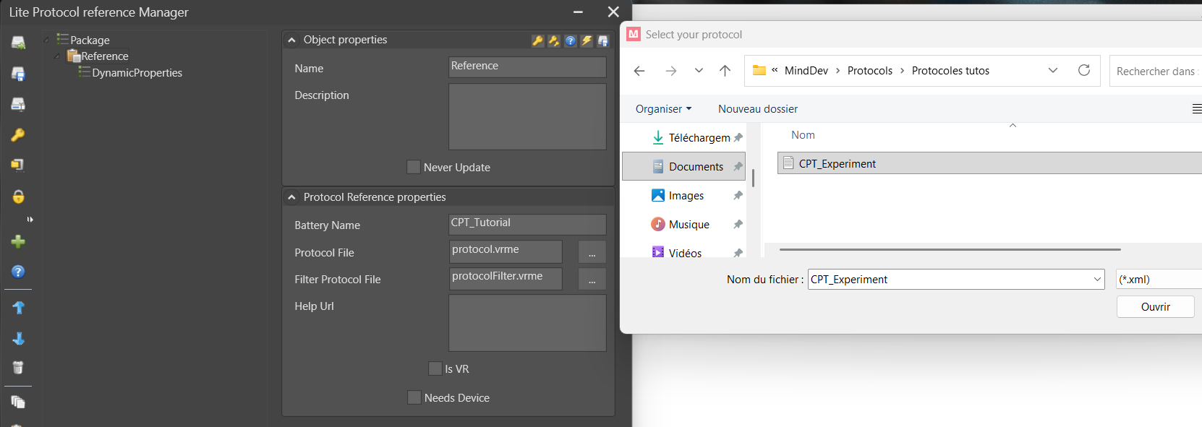The width and height of the screenshot is (1202, 427).
Task: Click browse button next to Protocol File
Action: click(x=592, y=252)
